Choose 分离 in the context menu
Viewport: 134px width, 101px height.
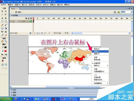point(100,69)
